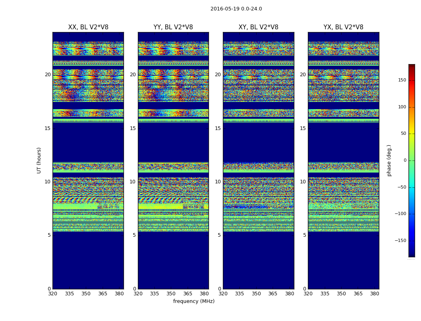
Task: Click the "phase (deg.)" colorbar label
Action: pyautogui.click(x=389, y=160)
